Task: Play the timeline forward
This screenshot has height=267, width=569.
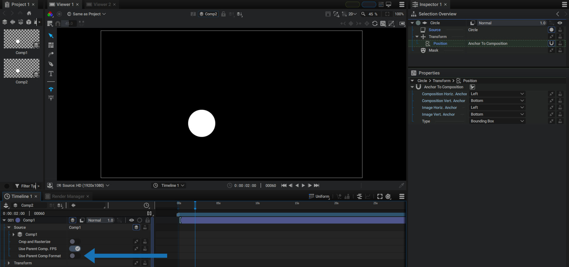Action: point(303,185)
